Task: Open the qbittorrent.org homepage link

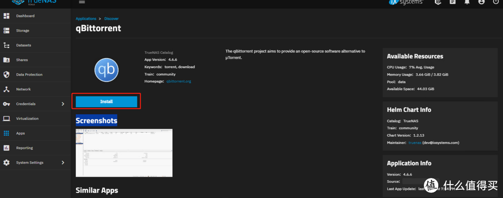Action: coord(178,81)
